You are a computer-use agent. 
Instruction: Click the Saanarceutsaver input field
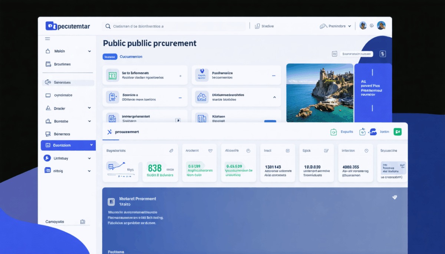click(x=357, y=54)
